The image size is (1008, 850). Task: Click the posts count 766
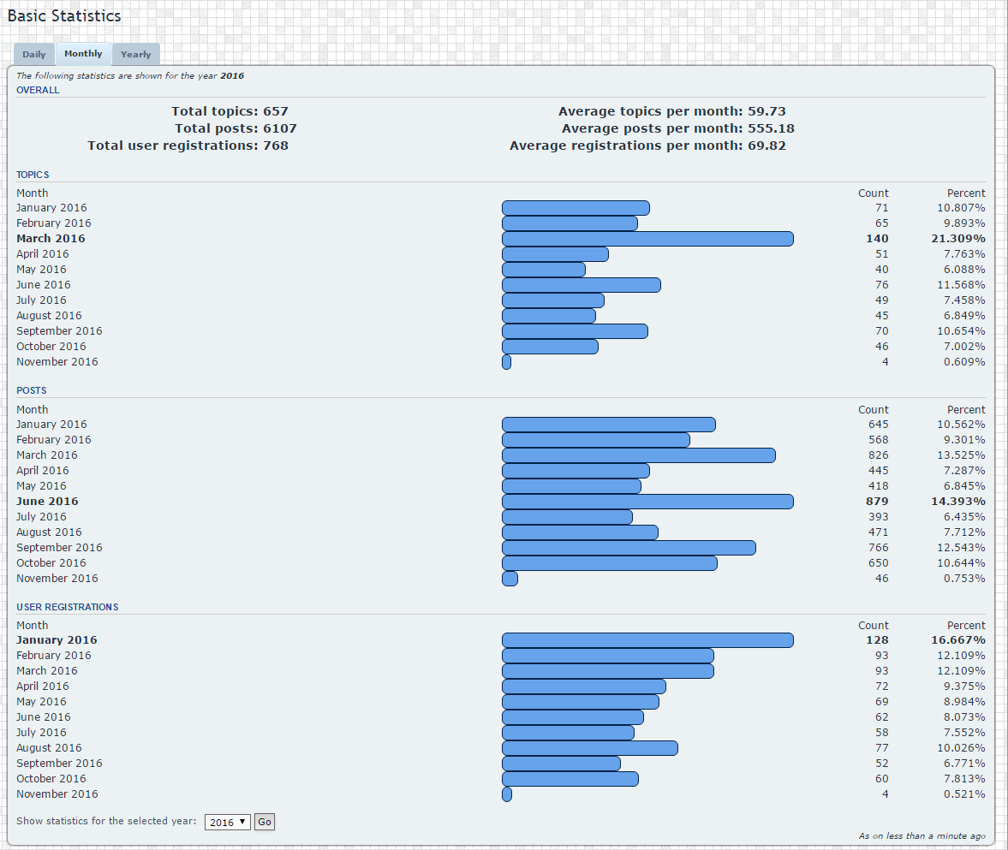tap(878, 547)
